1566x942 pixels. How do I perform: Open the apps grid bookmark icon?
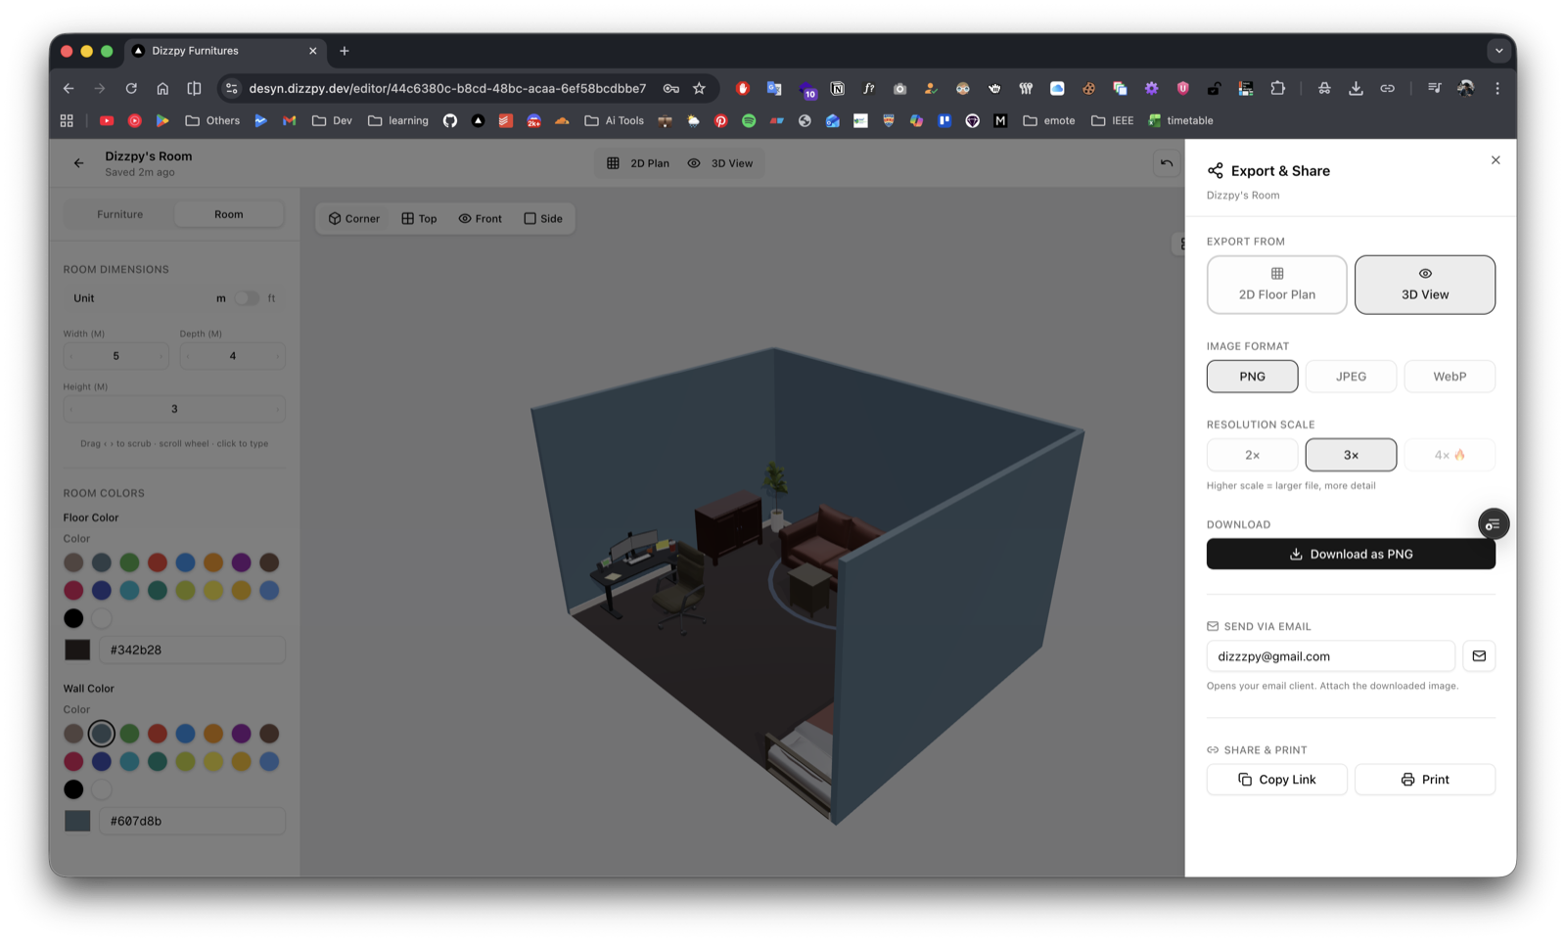67,120
